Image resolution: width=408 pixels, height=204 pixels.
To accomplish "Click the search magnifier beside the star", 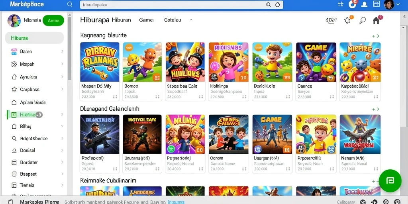I will (363, 20).
